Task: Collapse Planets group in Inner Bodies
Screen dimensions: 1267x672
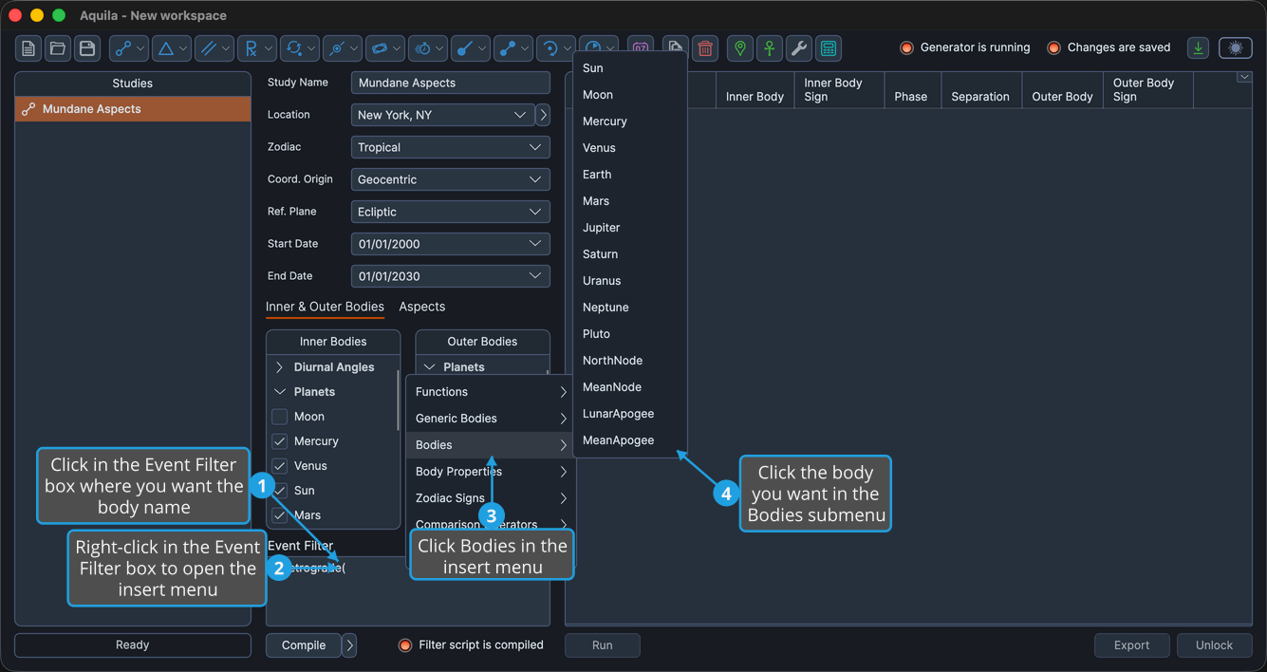Action: click(x=280, y=392)
